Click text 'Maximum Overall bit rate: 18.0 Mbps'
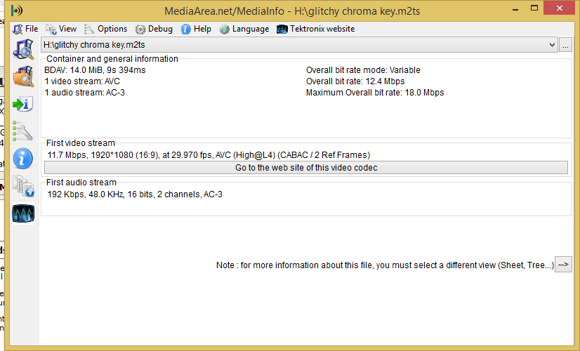 point(375,93)
